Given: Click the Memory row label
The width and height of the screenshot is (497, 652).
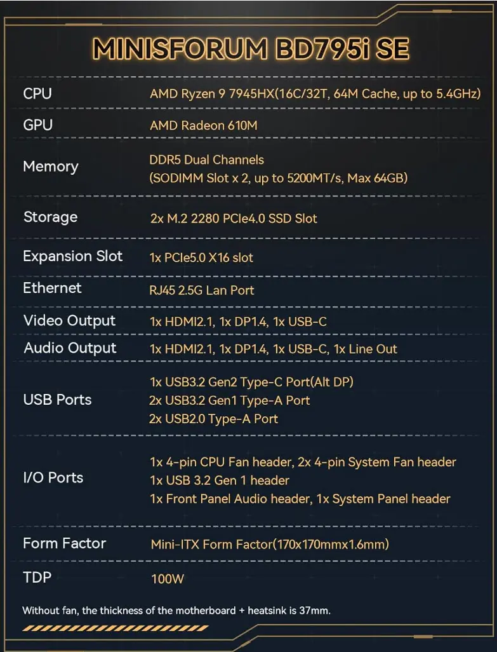Looking at the screenshot, I should pos(51,166).
